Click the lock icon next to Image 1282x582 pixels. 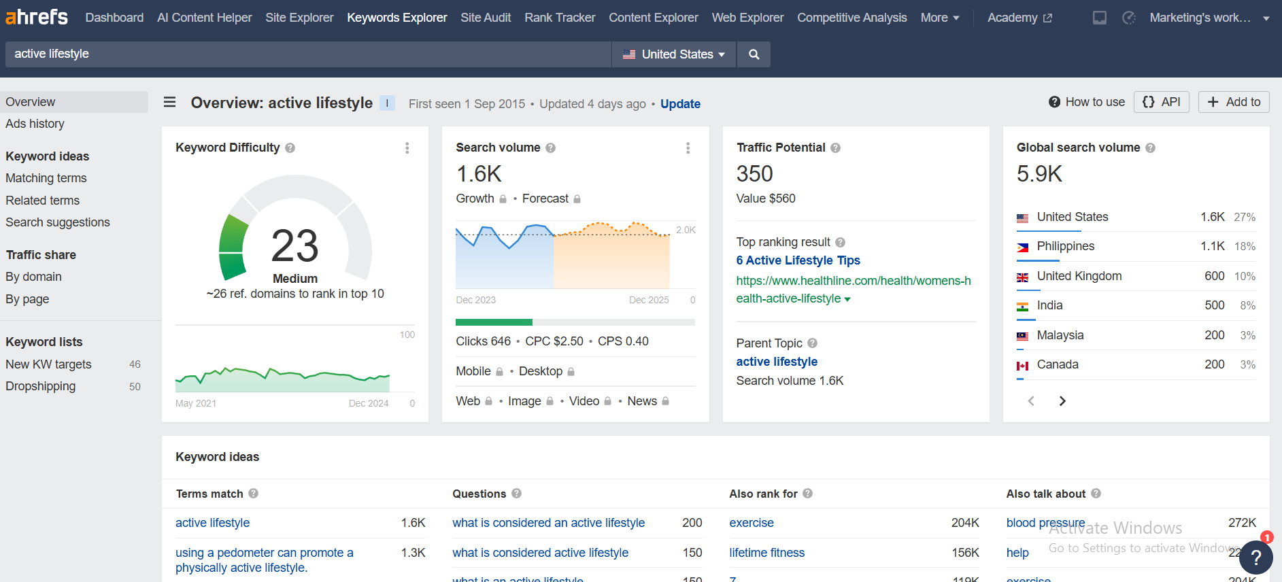[550, 401]
